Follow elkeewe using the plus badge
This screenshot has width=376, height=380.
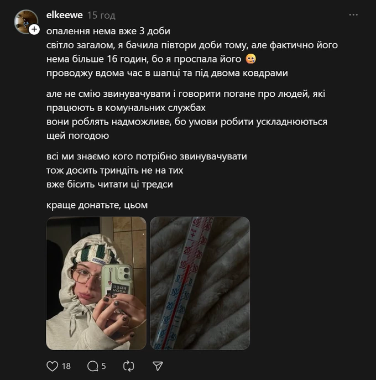[34, 29]
